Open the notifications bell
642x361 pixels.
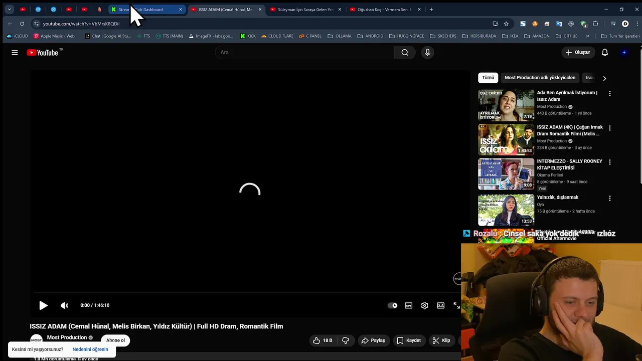[x=605, y=52]
